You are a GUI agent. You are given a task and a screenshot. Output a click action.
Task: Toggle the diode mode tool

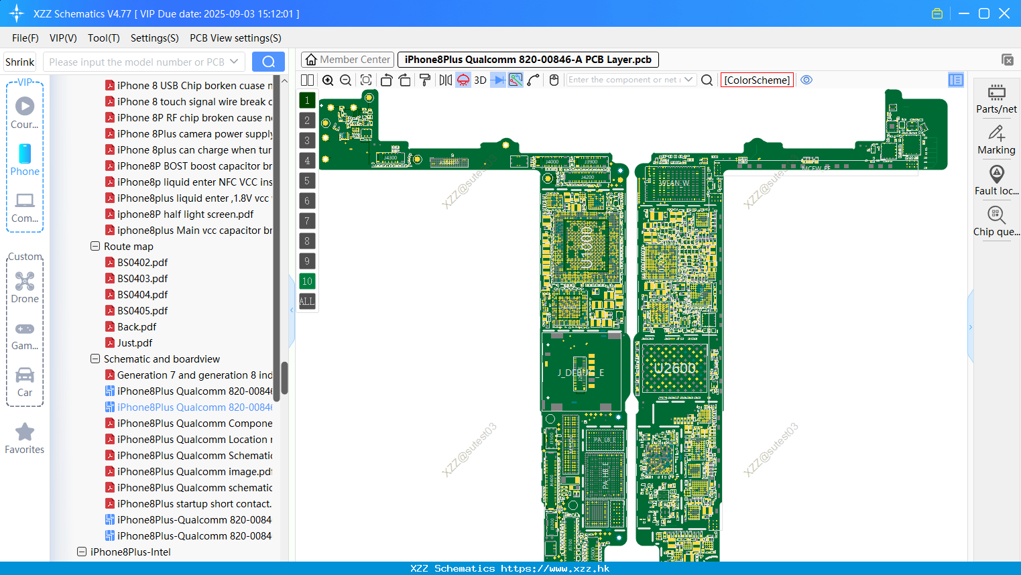(x=497, y=80)
